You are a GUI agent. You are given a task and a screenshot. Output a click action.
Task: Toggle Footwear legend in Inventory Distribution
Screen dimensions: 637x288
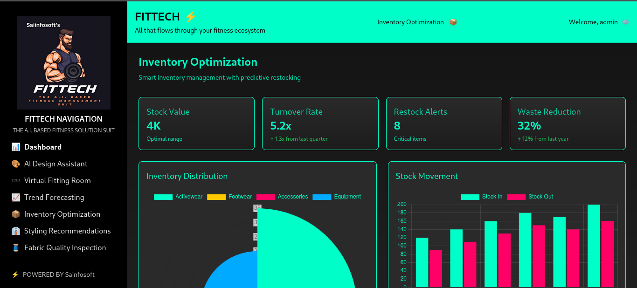tap(229, 197)
